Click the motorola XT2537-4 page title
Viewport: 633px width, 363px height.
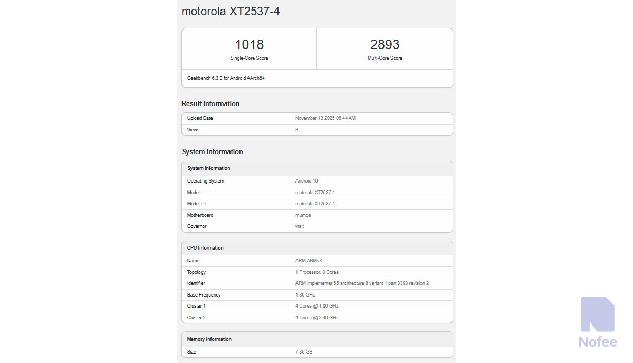pyautogui.click(x=231, y=11)
